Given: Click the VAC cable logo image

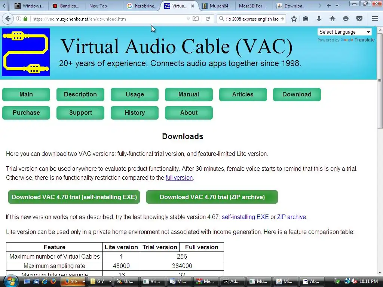Looking at the screenshot, I should point(26,52).
